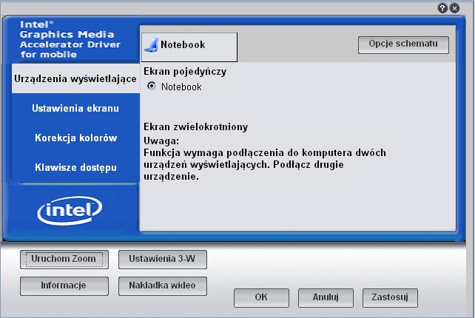Confirm with the OK button
The width and height of the screenshot is (475, 318).
261,298
